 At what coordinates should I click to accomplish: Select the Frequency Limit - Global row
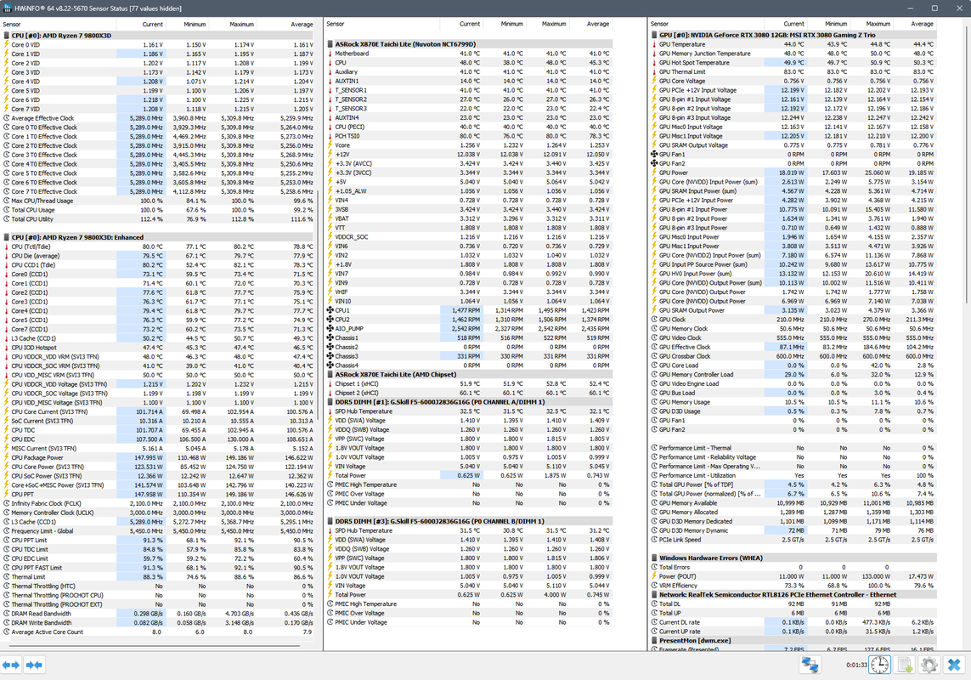click(x=159, y=530)
